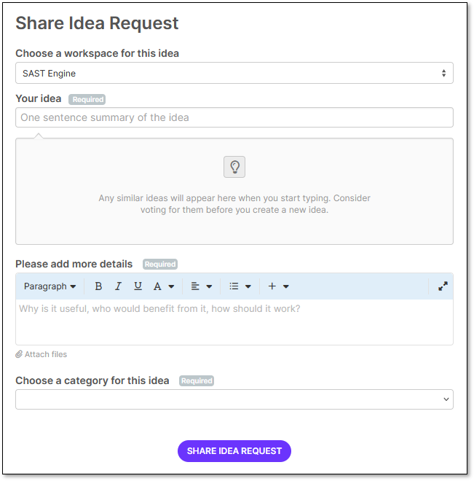Open the insert plus menu

click(278, 286)
